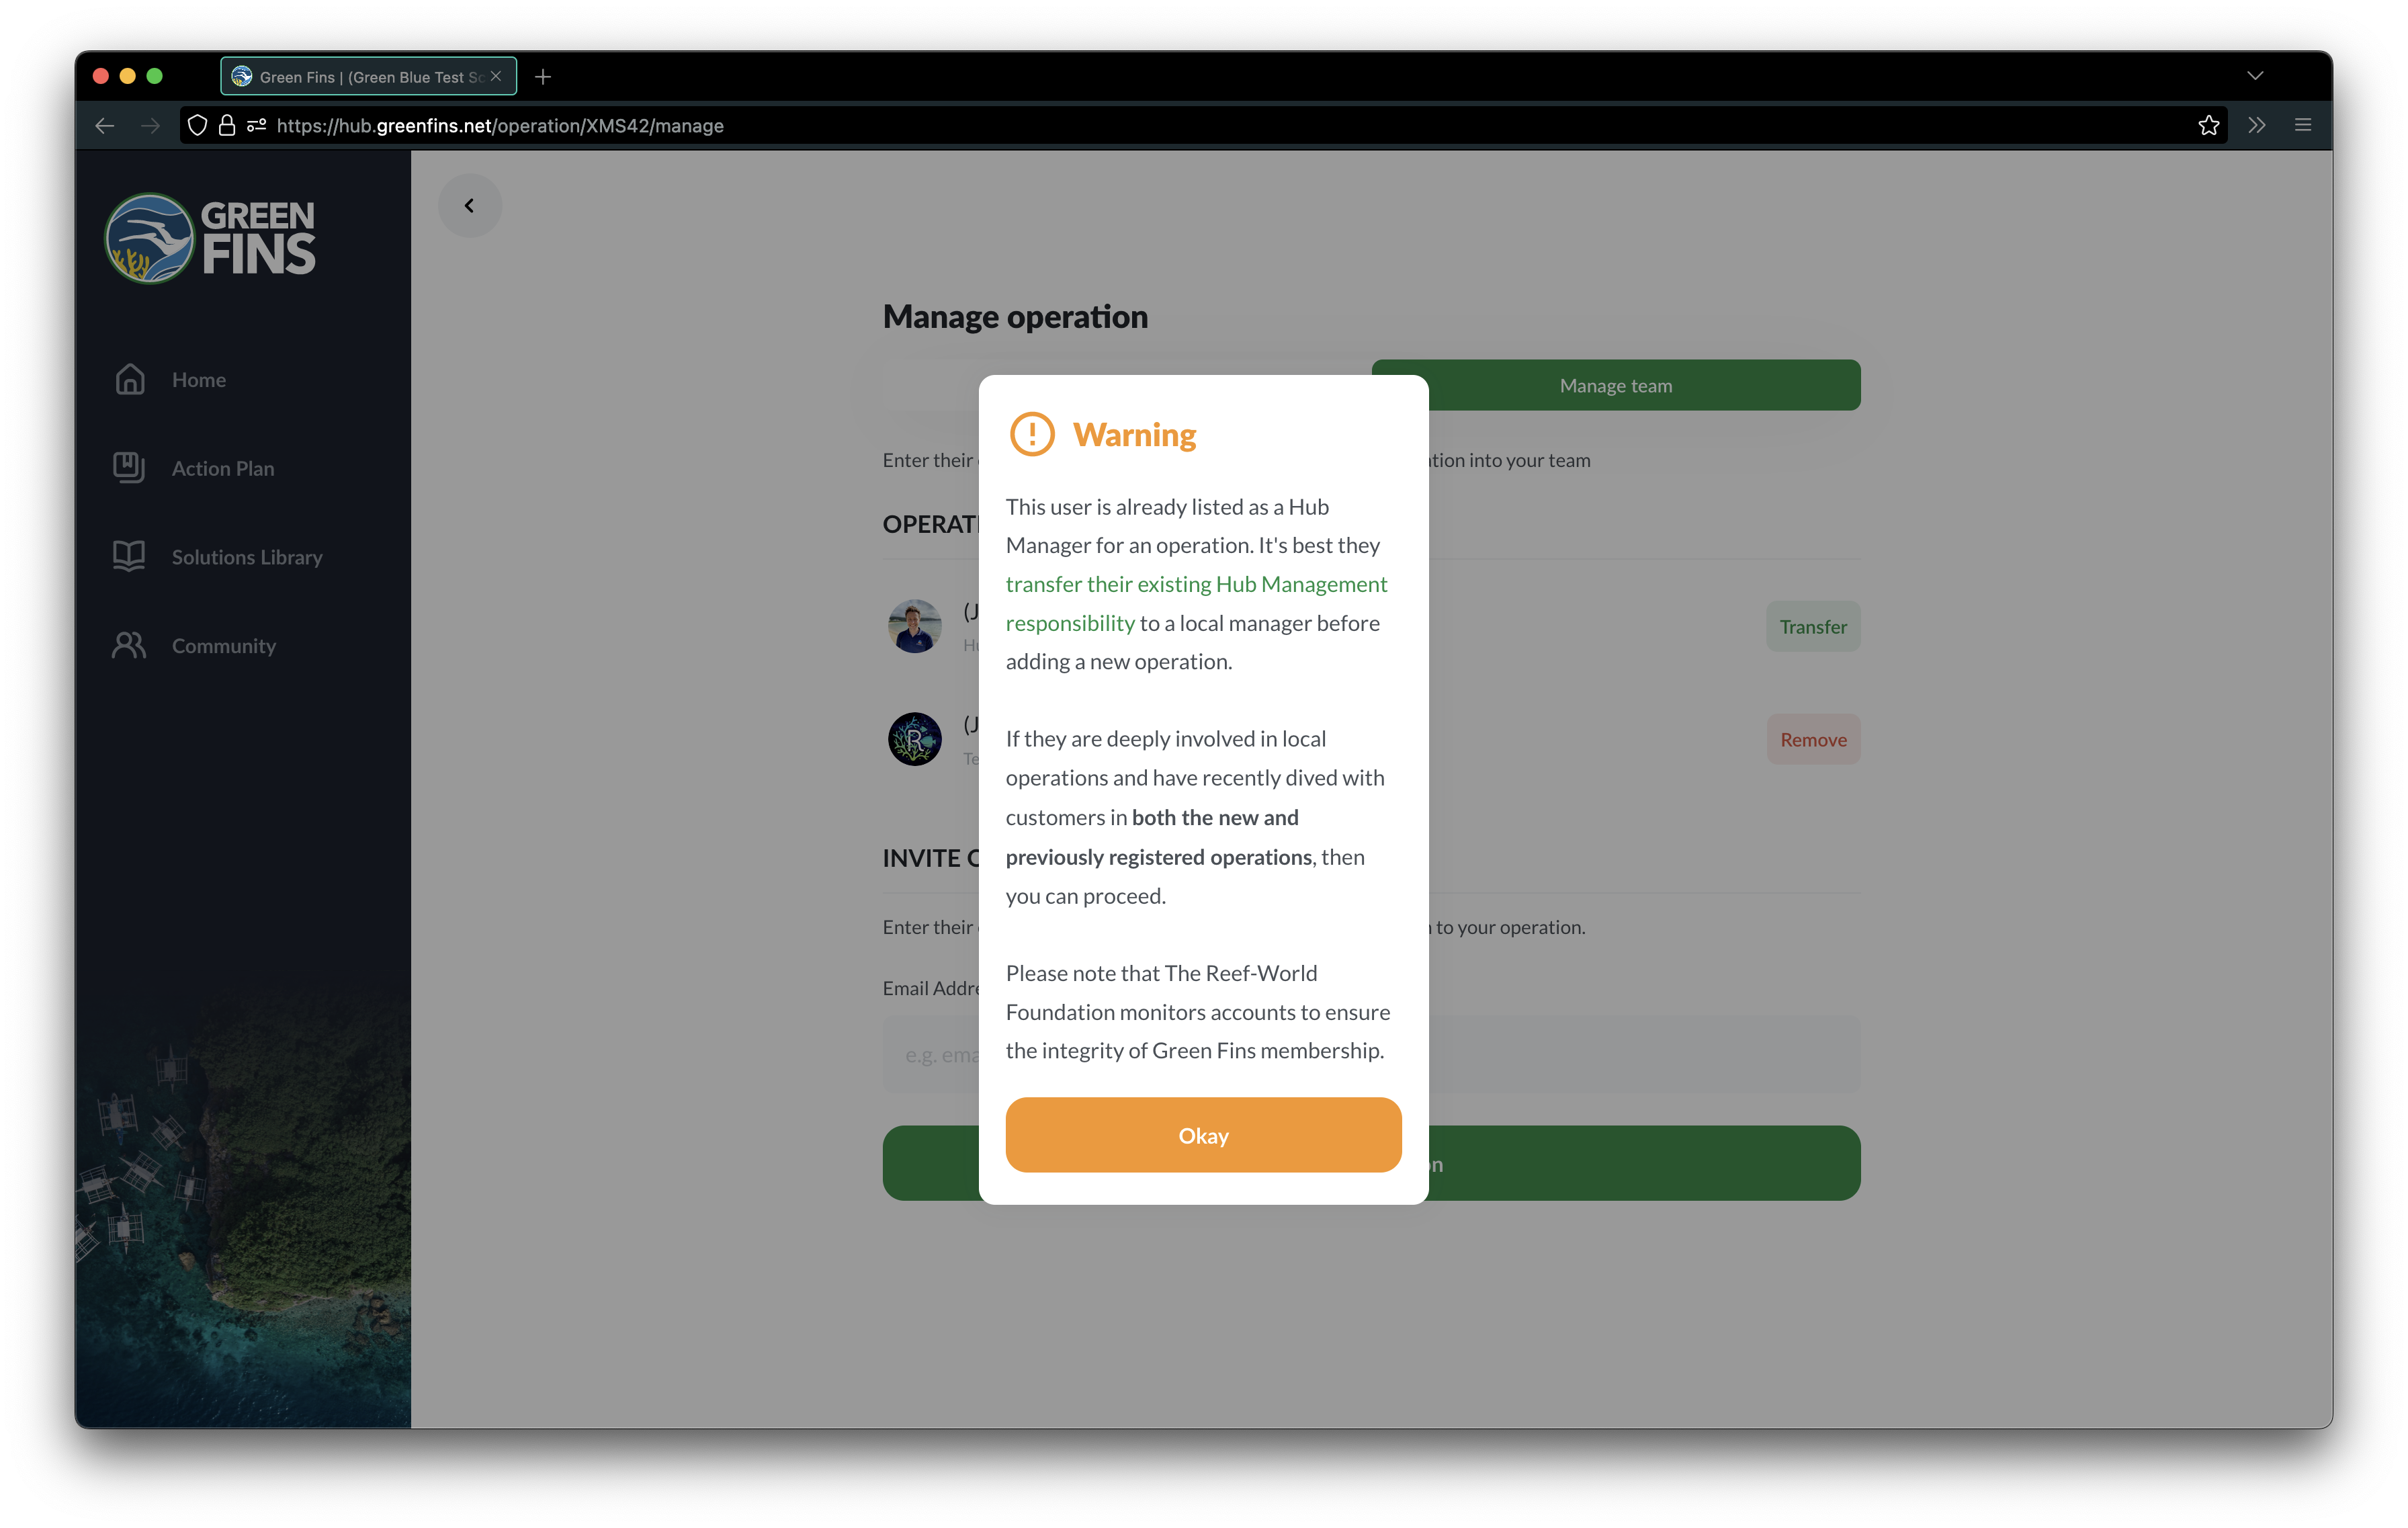Click the Email Address input field

(1371, 1054)
